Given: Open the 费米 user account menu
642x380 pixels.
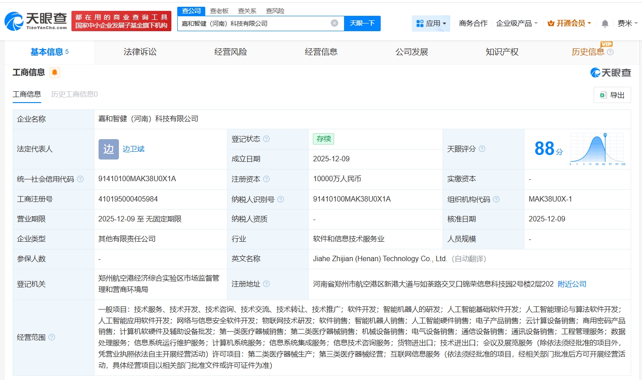Looking at the screenshot, I should (x=627, y=23).
